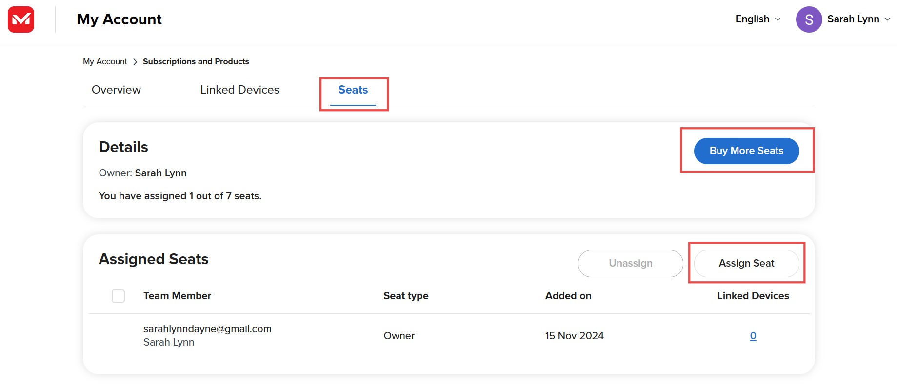Click Subscriptions and Products breadcrumb
Viewport: 897px width, 385px height.
pyautogui.click(x=196, y=61)
